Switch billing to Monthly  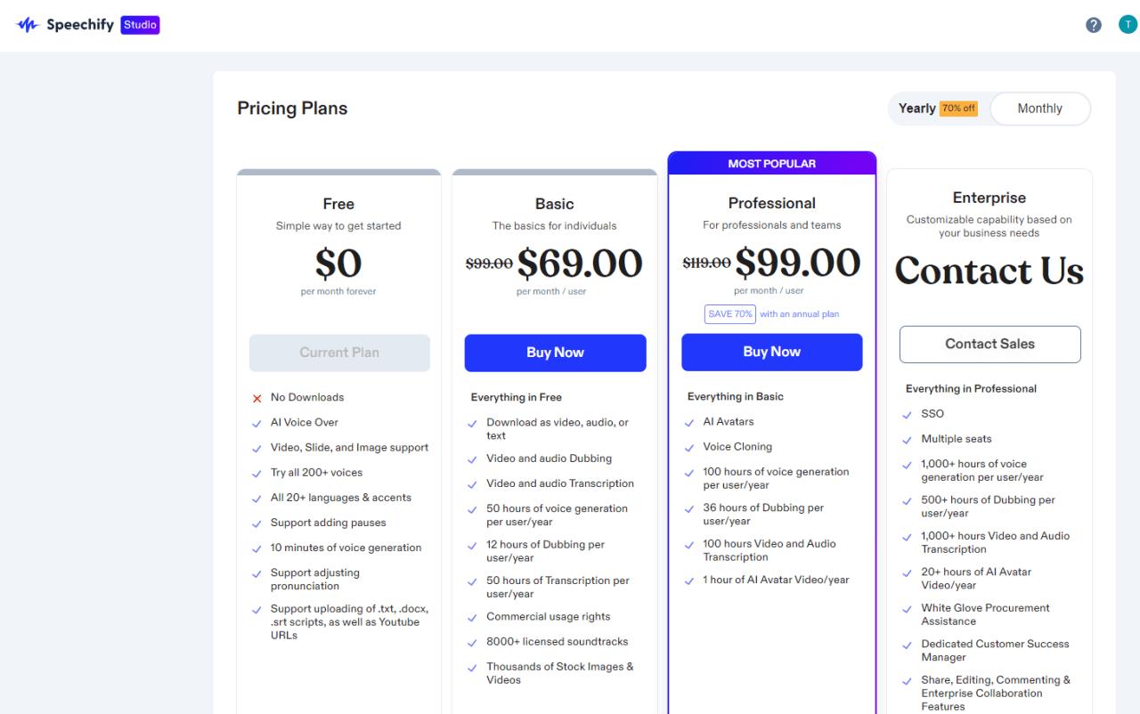(1039, 109)
